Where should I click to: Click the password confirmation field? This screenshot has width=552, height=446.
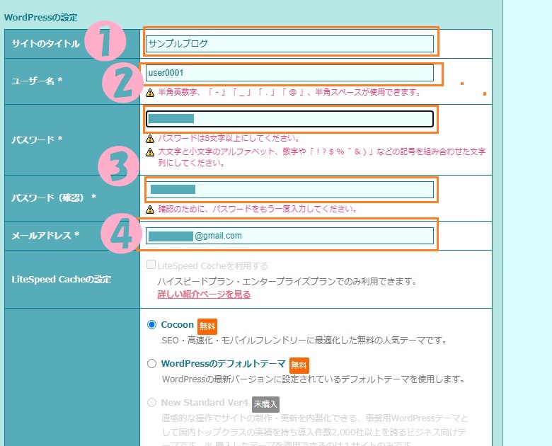(289, 190)
